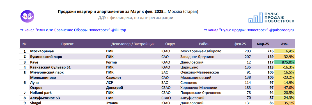Click the Проект column header
Image resolution: width=312 pixels, height=105 pixels.
pos(67,44)
